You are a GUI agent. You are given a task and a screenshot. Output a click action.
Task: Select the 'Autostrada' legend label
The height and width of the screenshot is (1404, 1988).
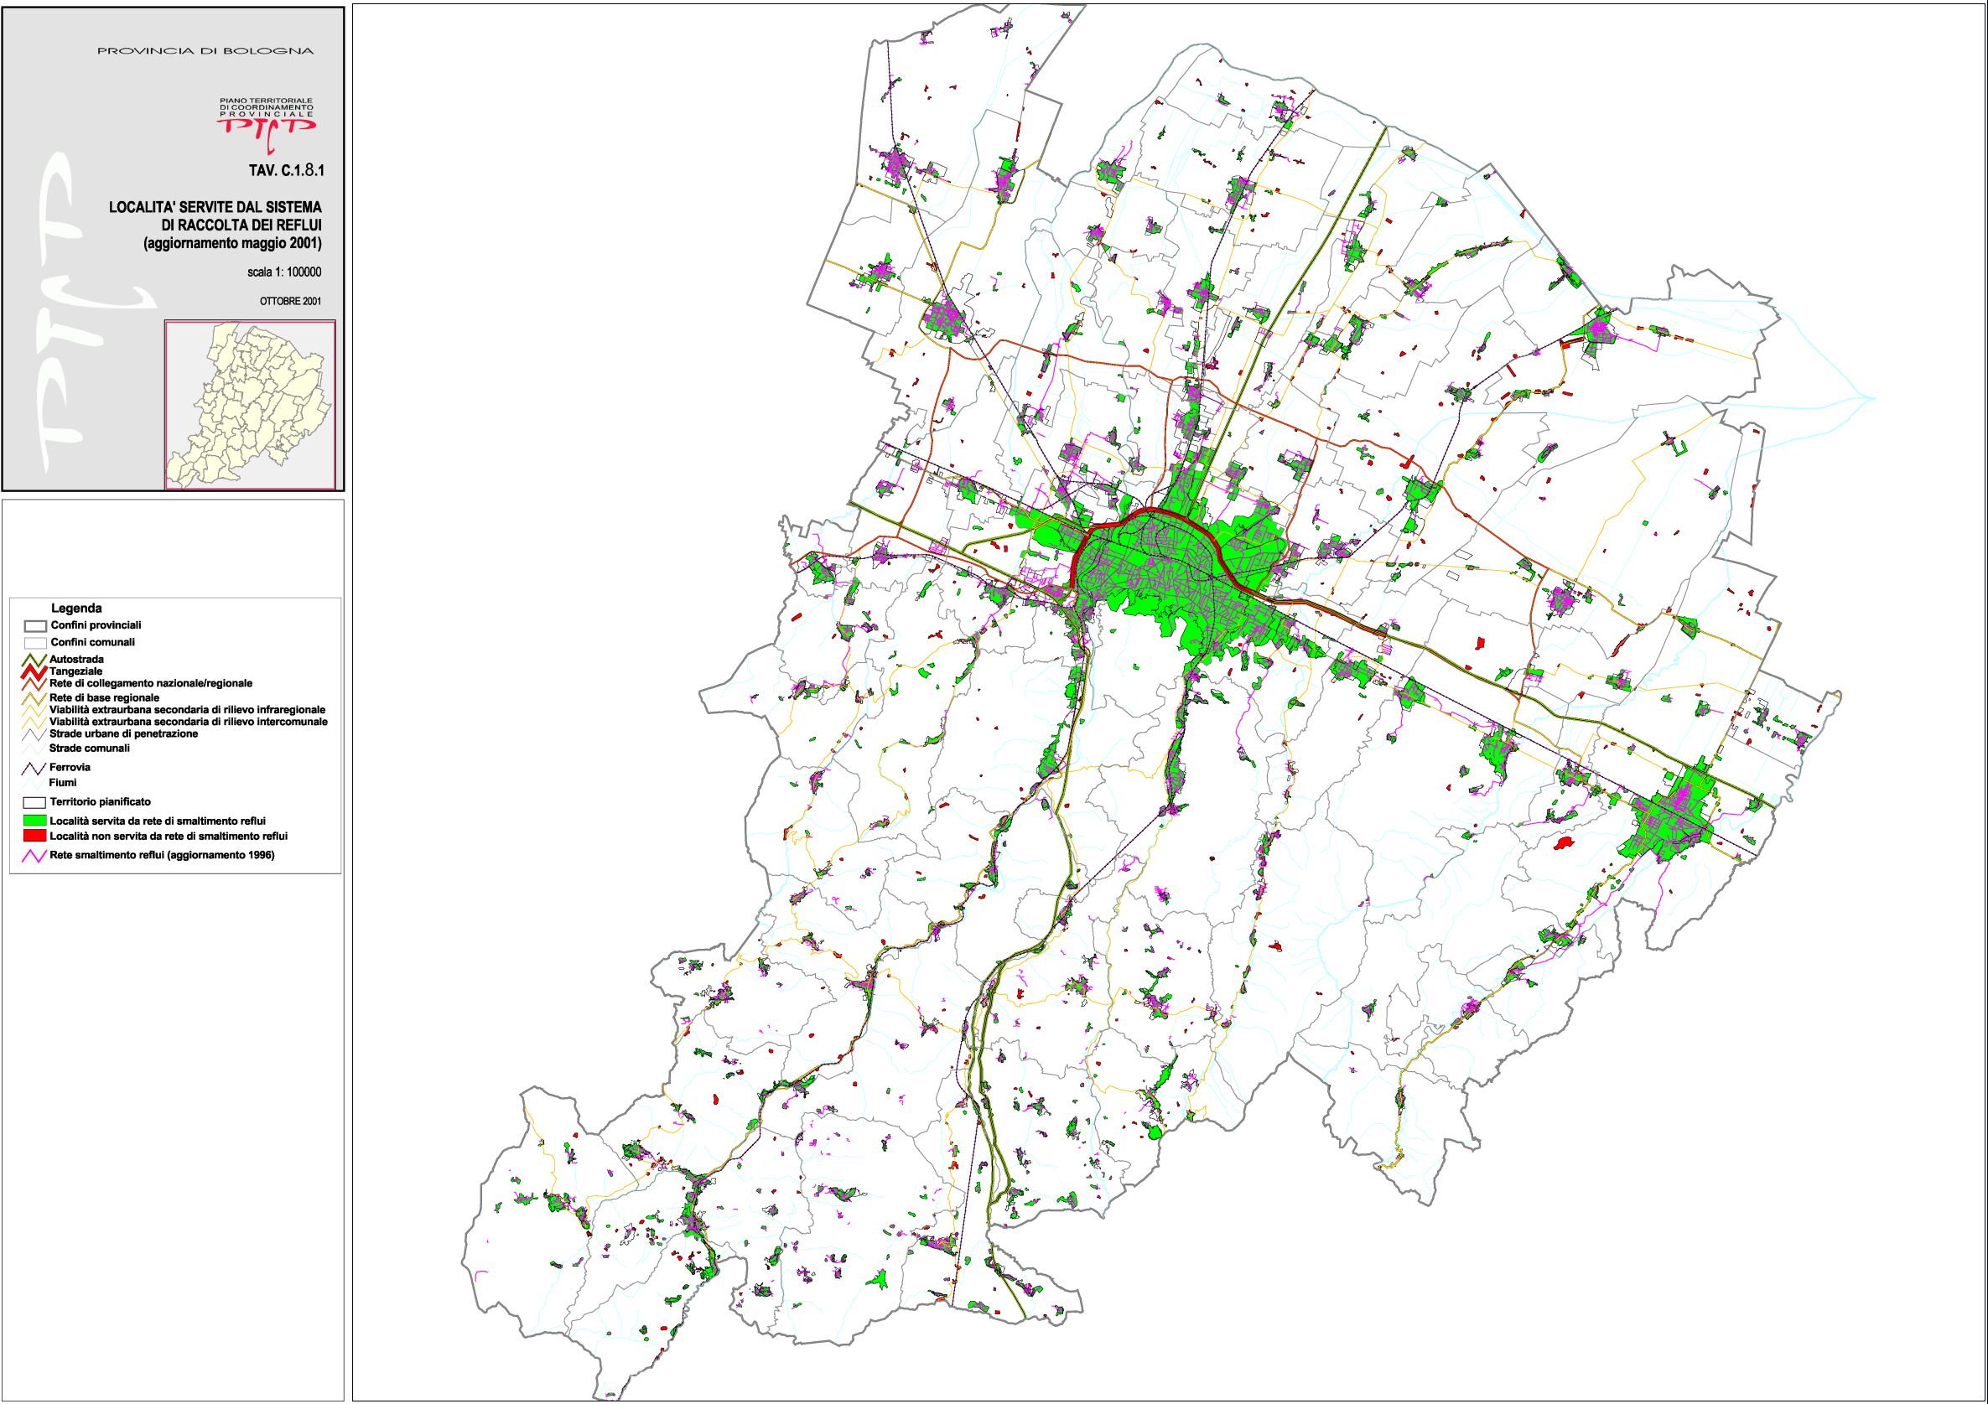pyautogui.click(x=76, y=660)
